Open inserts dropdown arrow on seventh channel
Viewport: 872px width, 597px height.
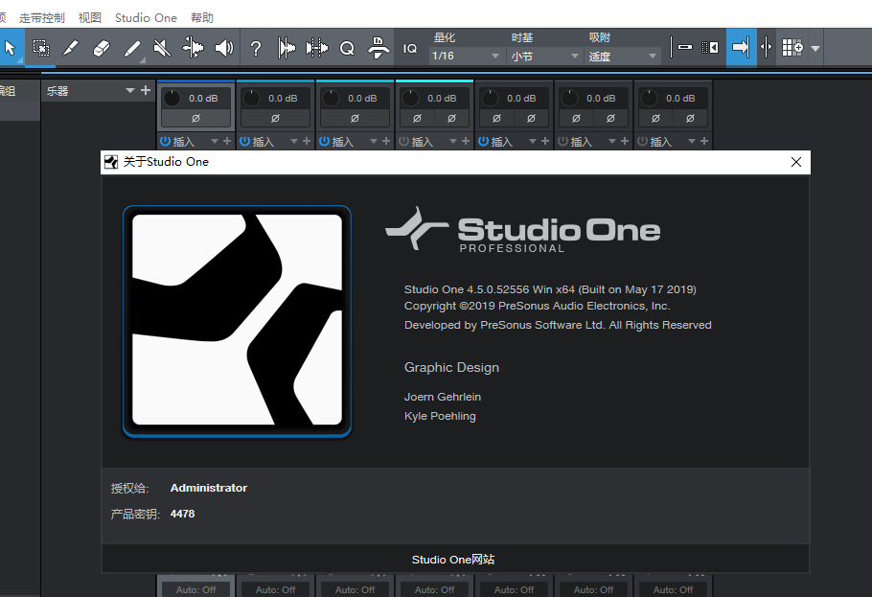(x=691, y=141)
